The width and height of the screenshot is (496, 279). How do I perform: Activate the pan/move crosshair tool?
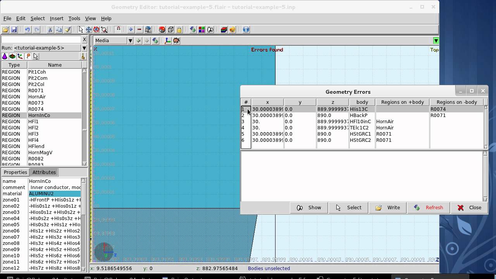tap(89, 29)
